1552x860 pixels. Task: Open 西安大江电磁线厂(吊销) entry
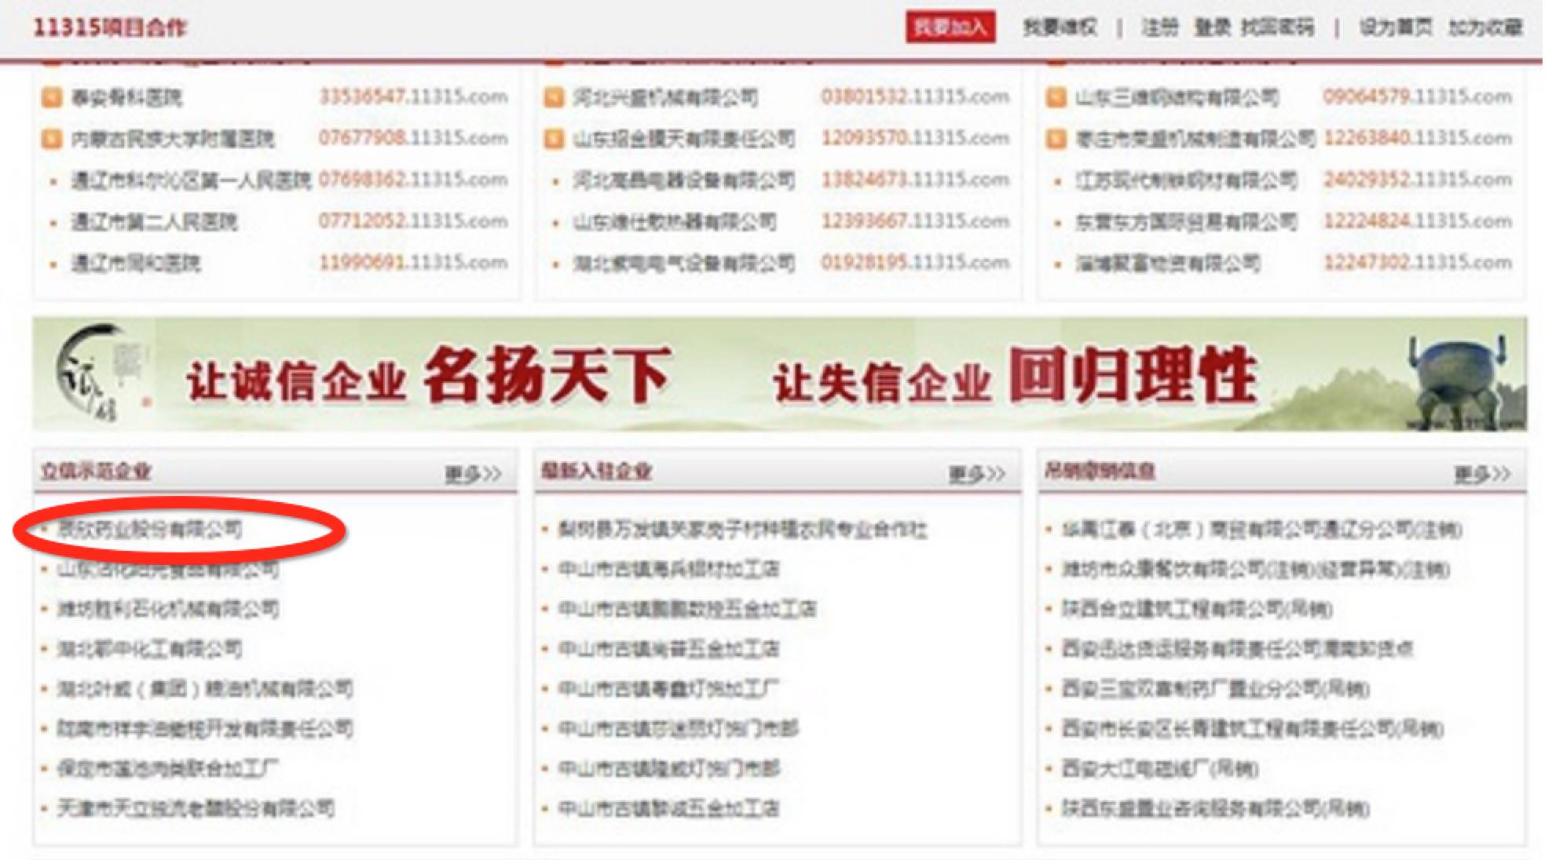click(1159, 768)
